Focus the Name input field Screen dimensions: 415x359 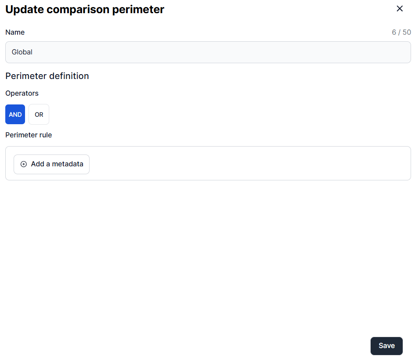pos(208,52)
